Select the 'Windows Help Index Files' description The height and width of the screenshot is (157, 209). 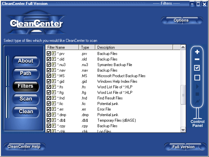(117, 81)
